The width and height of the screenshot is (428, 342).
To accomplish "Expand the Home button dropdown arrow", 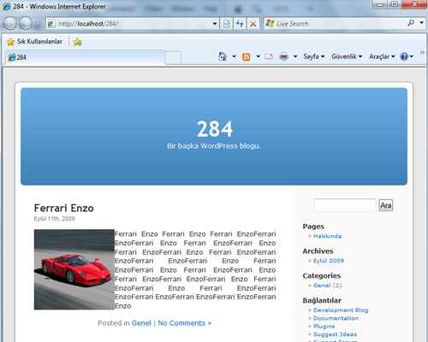I will coord(234,56).
